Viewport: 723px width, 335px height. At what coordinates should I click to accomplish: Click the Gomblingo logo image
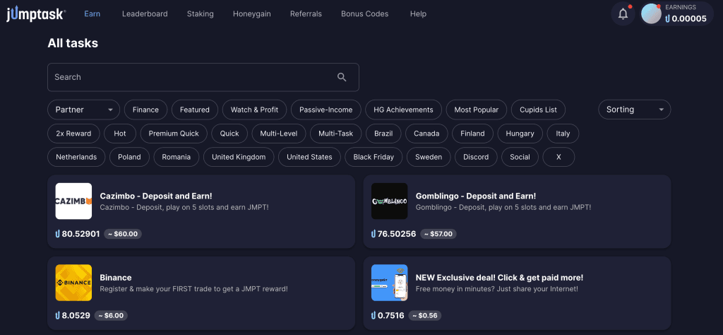tap(390, 201)
